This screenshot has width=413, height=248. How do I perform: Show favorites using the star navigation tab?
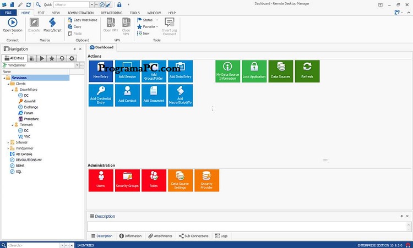(x=52, y=58)
